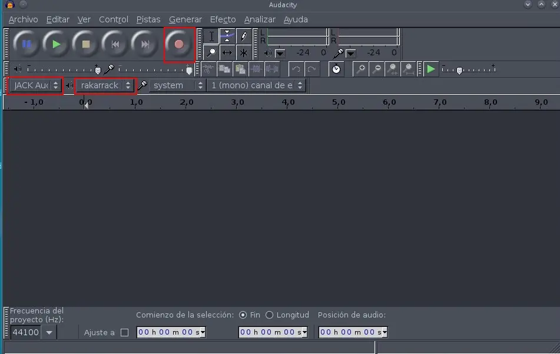The image size is (560, 354).
Task: Click the Silence audio icon
Action: [272, 69]
